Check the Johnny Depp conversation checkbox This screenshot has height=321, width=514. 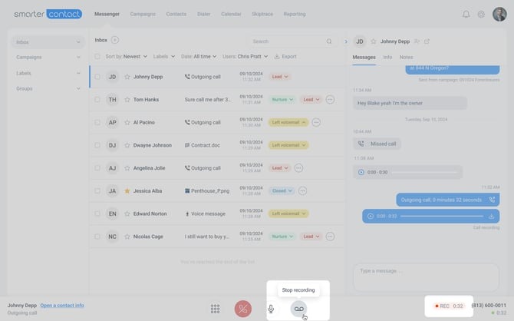(x=97, y=77)
